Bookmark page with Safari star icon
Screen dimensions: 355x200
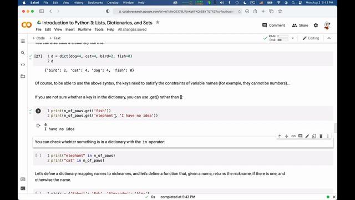(280, 11)
